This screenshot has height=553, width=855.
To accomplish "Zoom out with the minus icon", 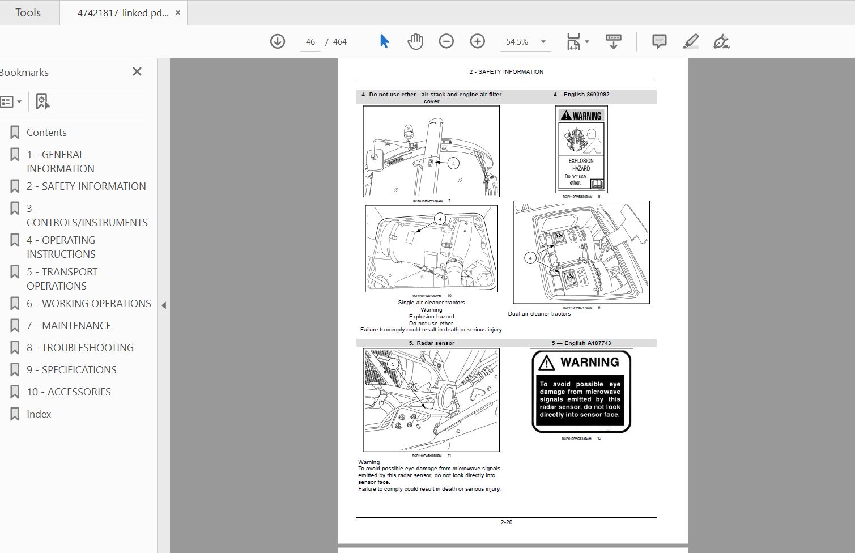I will (x=446, y=41).
